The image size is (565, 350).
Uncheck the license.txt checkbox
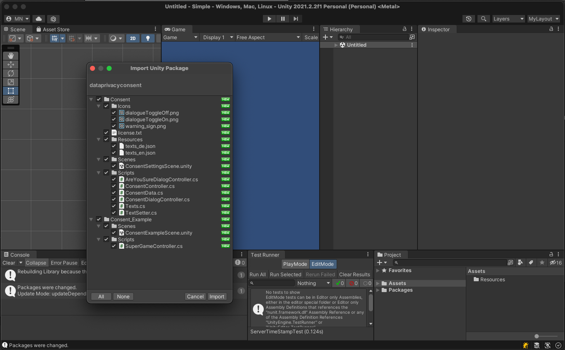tap(106, 133)
